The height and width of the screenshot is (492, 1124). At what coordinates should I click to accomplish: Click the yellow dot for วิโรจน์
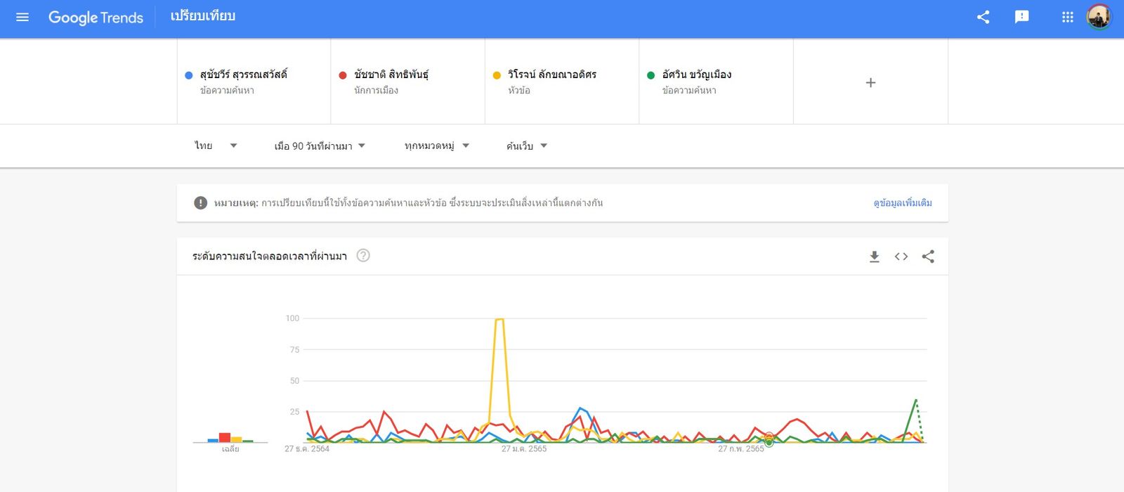[497, 75]
